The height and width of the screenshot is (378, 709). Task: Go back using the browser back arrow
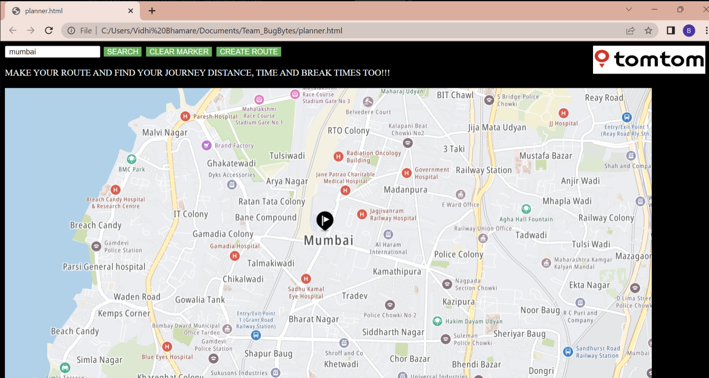[x=13, y=30]
